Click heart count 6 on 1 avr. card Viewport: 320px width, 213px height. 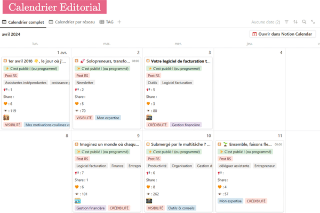click(8, 104)
